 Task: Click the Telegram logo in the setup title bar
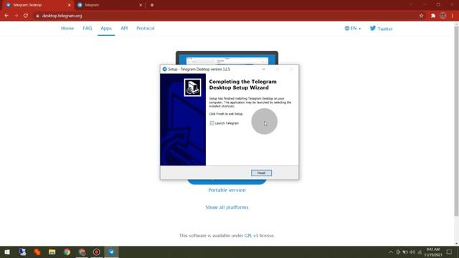pos(164,69)
